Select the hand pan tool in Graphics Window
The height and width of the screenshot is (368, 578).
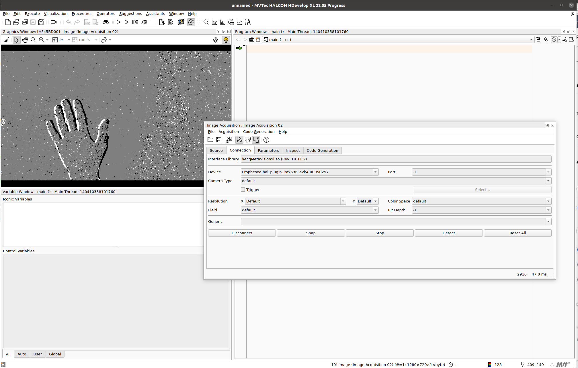[25, 40]
